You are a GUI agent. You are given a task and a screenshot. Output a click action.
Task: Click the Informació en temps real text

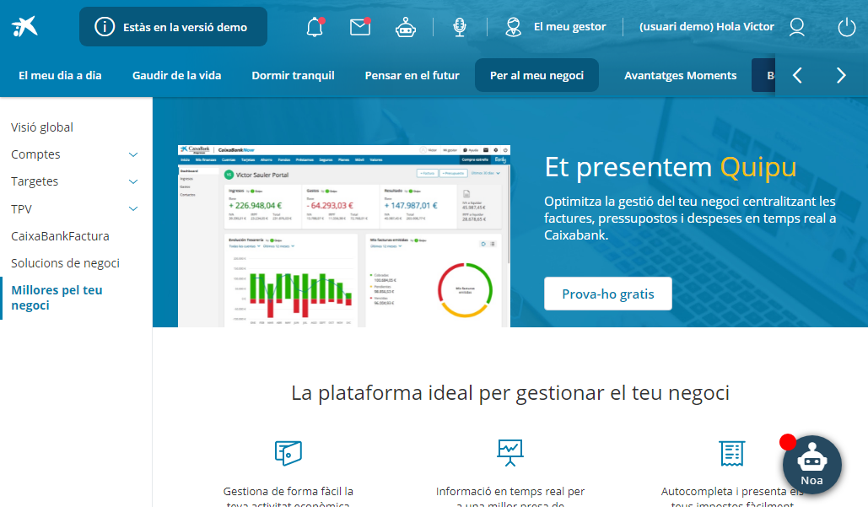pyautogui.click(x=509, y=497)
